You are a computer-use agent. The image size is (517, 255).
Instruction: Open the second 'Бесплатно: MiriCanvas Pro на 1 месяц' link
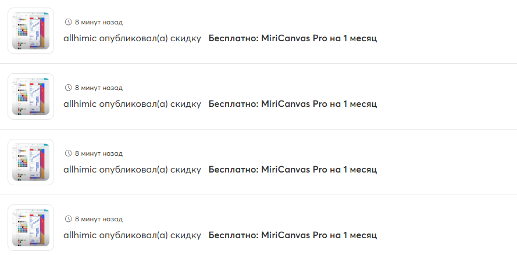[x=293, y=104]
